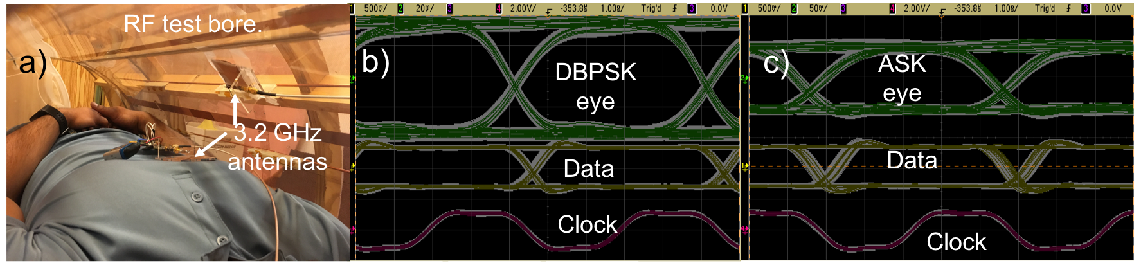
Task: Toggle channel 1 indicator in ASK scope panel
Action: click(x=745, y=8)
